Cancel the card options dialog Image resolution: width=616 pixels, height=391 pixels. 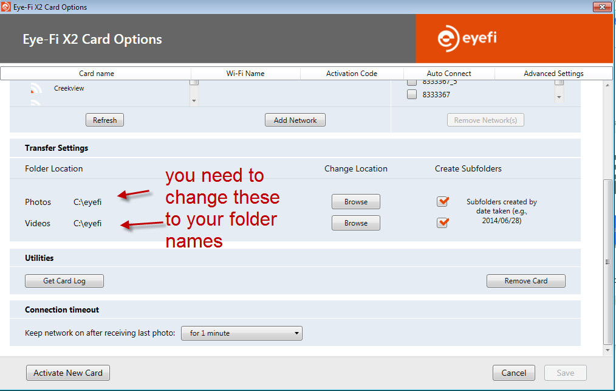point(514,373)
